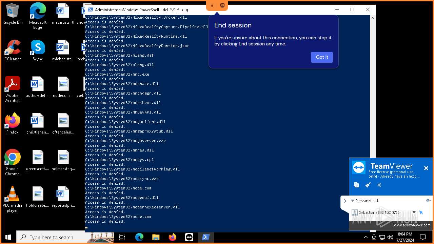Select the greenscott... image file
This screenshot has width=434, height=244.
click(38, 160)
